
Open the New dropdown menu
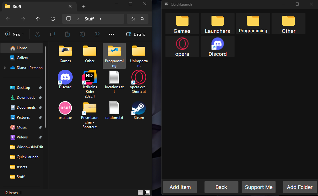(15, 34)
